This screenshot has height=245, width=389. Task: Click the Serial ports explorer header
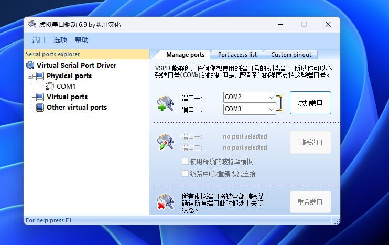[87, 54]
